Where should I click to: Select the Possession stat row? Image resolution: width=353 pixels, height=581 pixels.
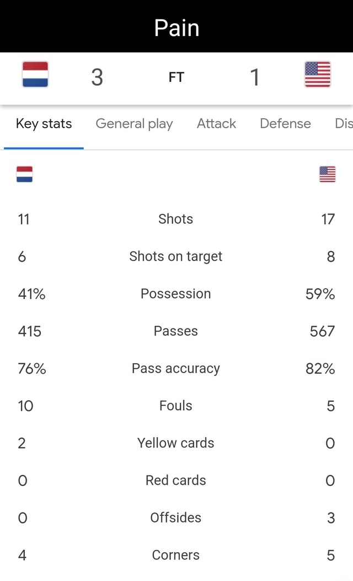click(176, 294)
